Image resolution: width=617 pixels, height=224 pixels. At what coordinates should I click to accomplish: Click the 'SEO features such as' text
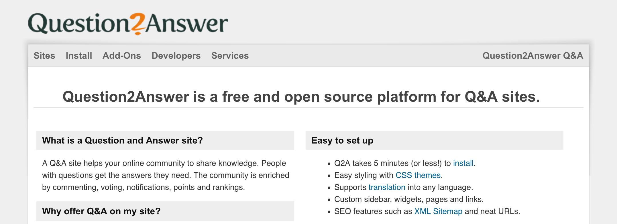pos(373,211)
